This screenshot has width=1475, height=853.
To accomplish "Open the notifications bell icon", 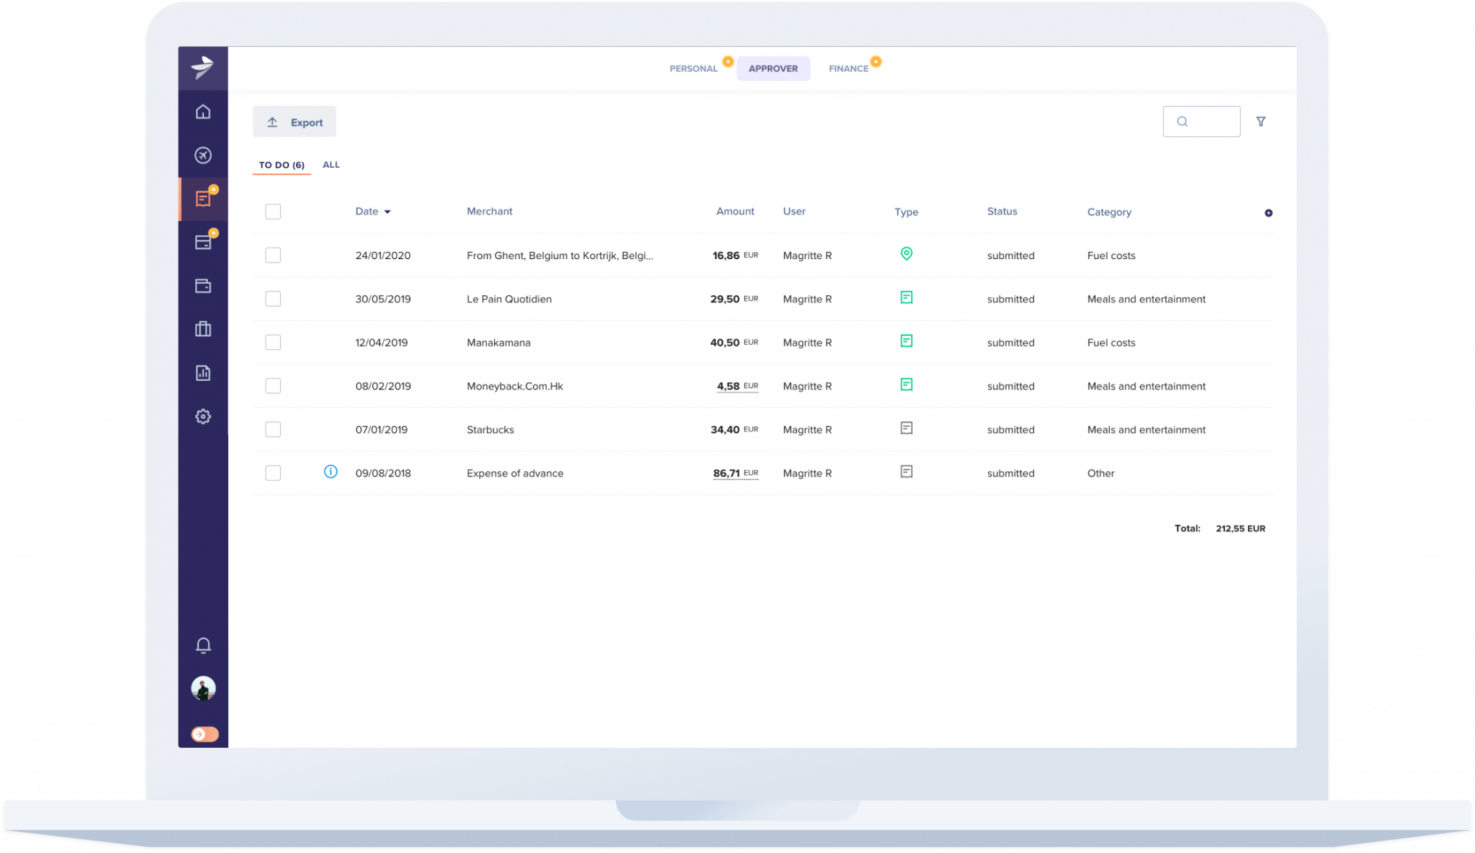I will coord(203,646).
